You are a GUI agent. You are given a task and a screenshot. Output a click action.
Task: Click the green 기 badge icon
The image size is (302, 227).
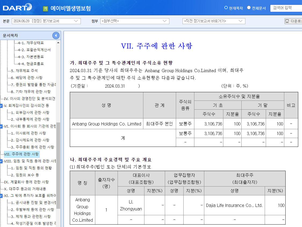coord(45,9)
